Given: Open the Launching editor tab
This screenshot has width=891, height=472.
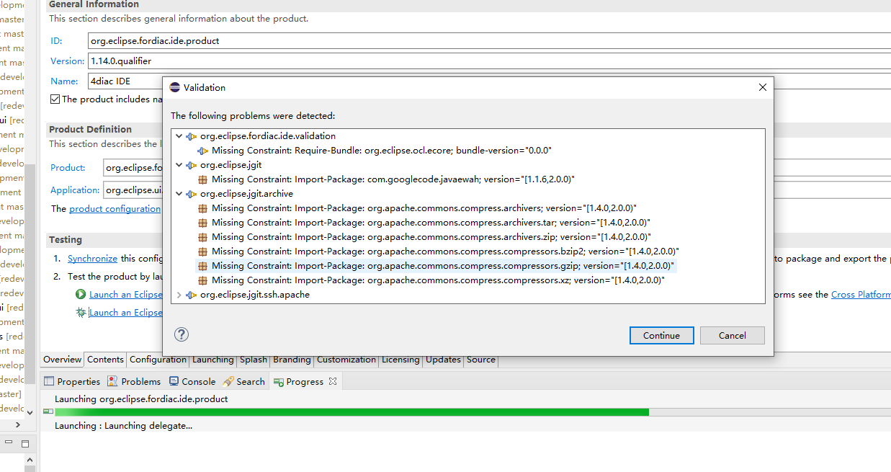Looking at the screenshot, I should click(x=213, y=360).
